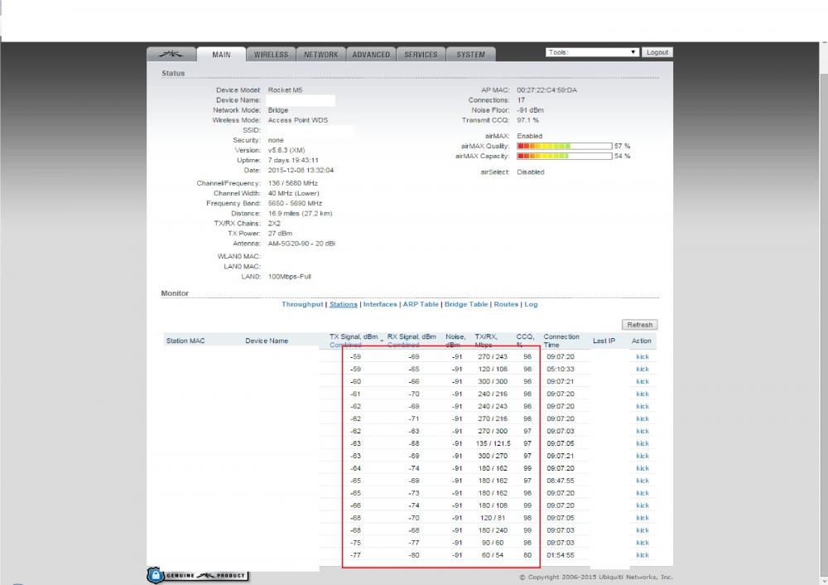The image size is (828, 585).
Task: Open the Tools dropdown
Action: click(592, 51)
